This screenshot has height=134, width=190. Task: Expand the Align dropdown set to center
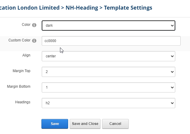pyautogui.click(x=108, y=56)
